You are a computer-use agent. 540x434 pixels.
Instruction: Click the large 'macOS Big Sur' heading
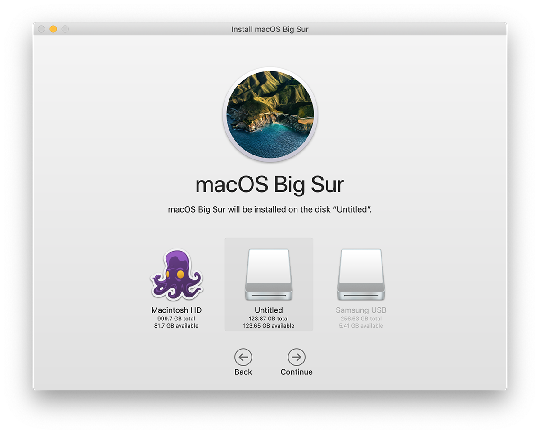pos(270,185)
